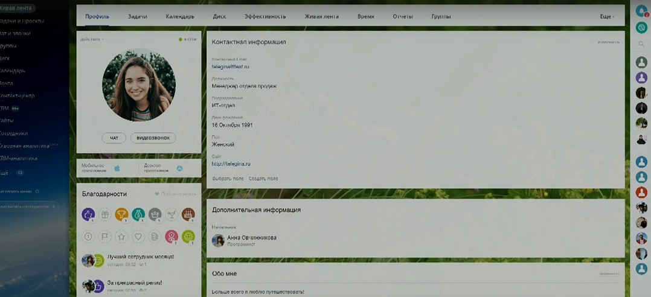Open the telegina email address link
This screenshot has height=297, width=651.
point(231,67)
